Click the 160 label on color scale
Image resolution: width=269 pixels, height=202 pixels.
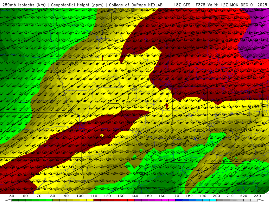(162, 196)
